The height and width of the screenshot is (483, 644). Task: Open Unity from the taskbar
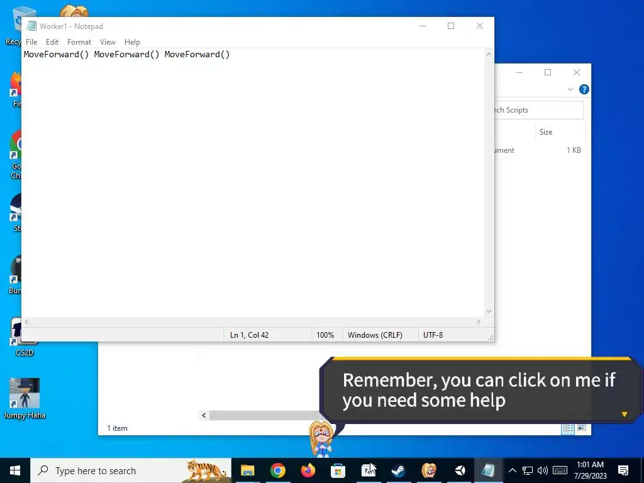459,470
